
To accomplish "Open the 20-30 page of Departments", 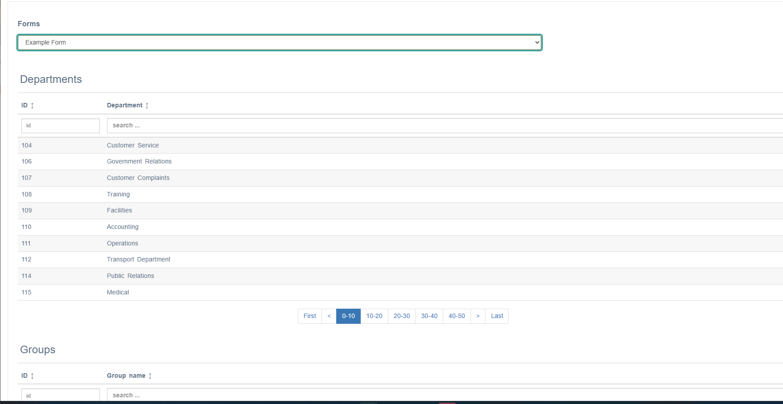I will coord(402,316).
